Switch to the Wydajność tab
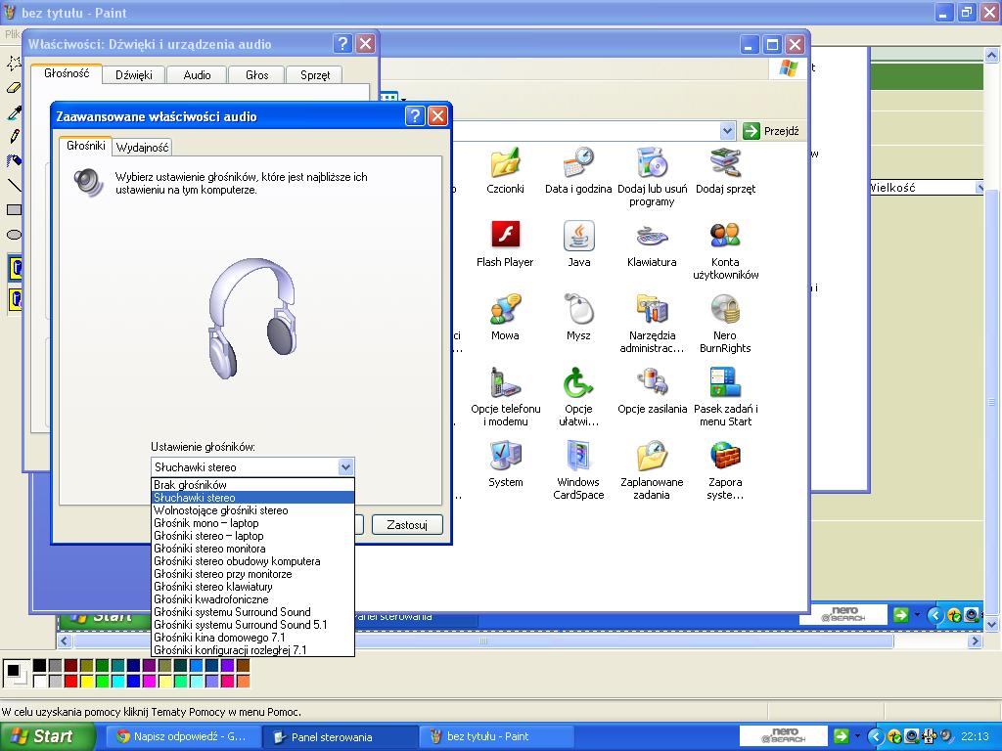Image resolution: width=1002 pixels, height=751 pixels. point(143,147)
